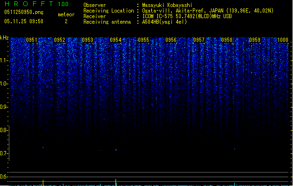Click the kHz axis unit label

pyautogui.click(x=4, y=38)
